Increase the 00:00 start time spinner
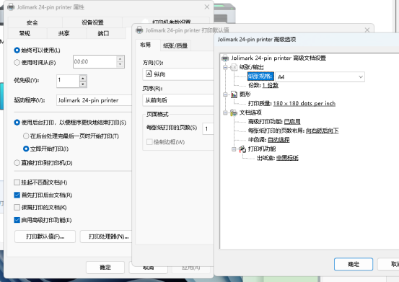 click(x=120, y=58)
